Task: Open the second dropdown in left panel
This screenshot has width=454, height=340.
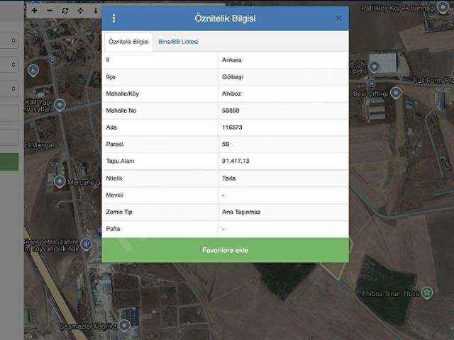Action: click(x=9, y=64)
